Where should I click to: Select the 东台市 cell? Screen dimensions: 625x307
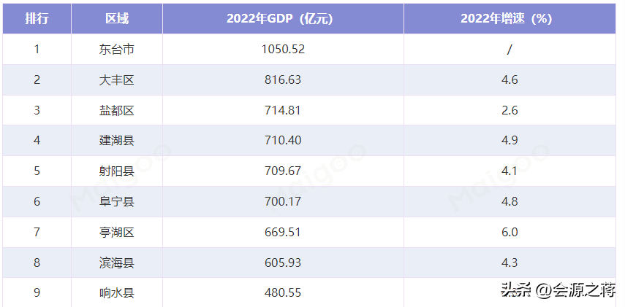(x=117, y=50)
